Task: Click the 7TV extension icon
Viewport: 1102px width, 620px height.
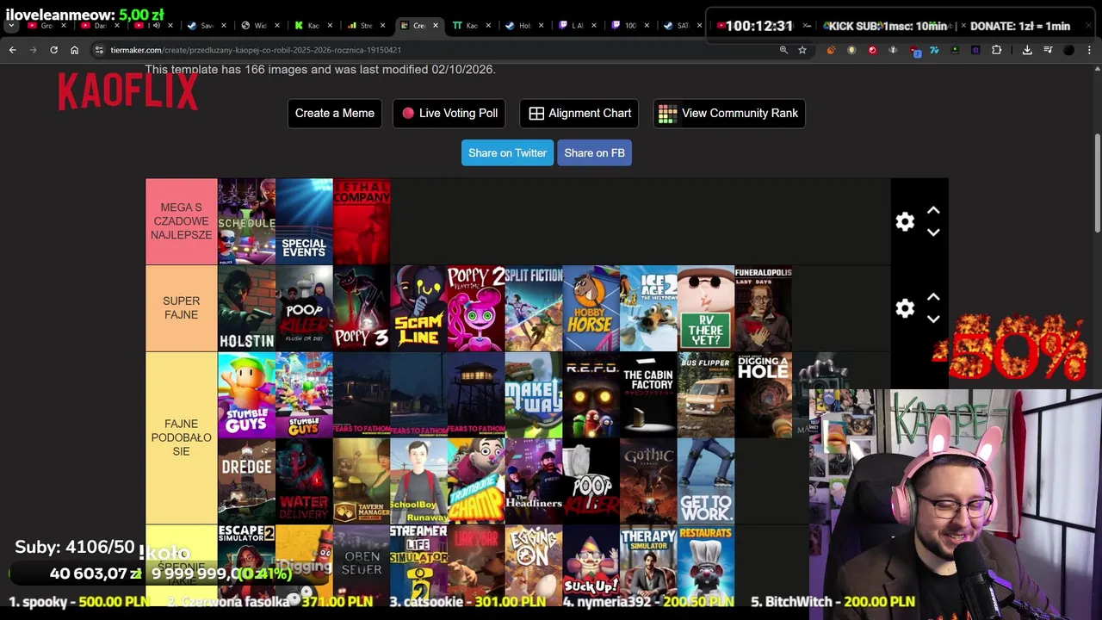Action: tap(934, 50)
